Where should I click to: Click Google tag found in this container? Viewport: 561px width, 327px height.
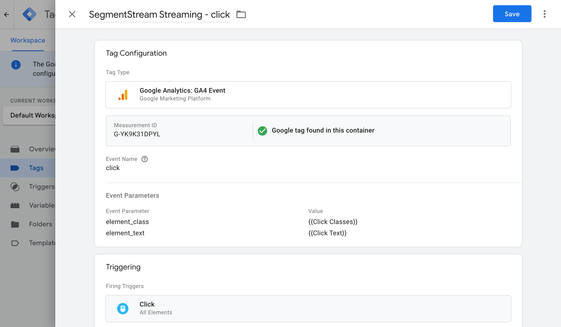tap(323, 130)
